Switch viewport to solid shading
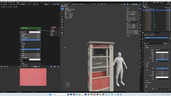The image size is (171, 96). (x=134, y=4)
